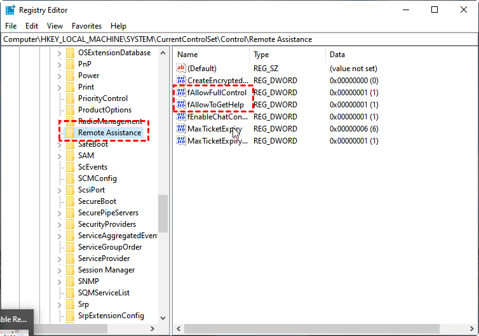Open the Favorites menu

(86, 26)
